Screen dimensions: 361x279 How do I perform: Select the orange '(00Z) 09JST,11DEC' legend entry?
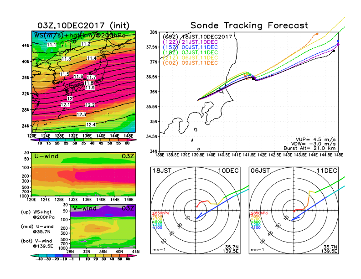190,63
